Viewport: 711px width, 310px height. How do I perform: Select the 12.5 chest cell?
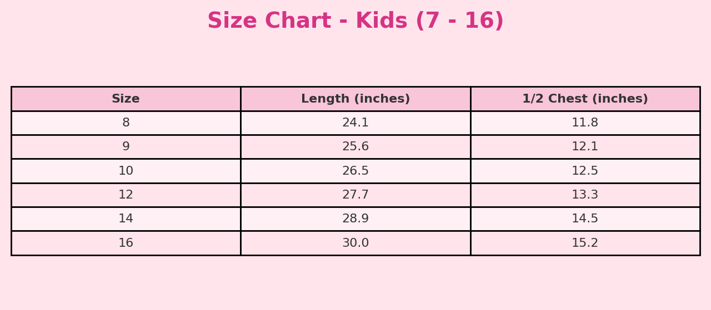(x=585, y=171)
